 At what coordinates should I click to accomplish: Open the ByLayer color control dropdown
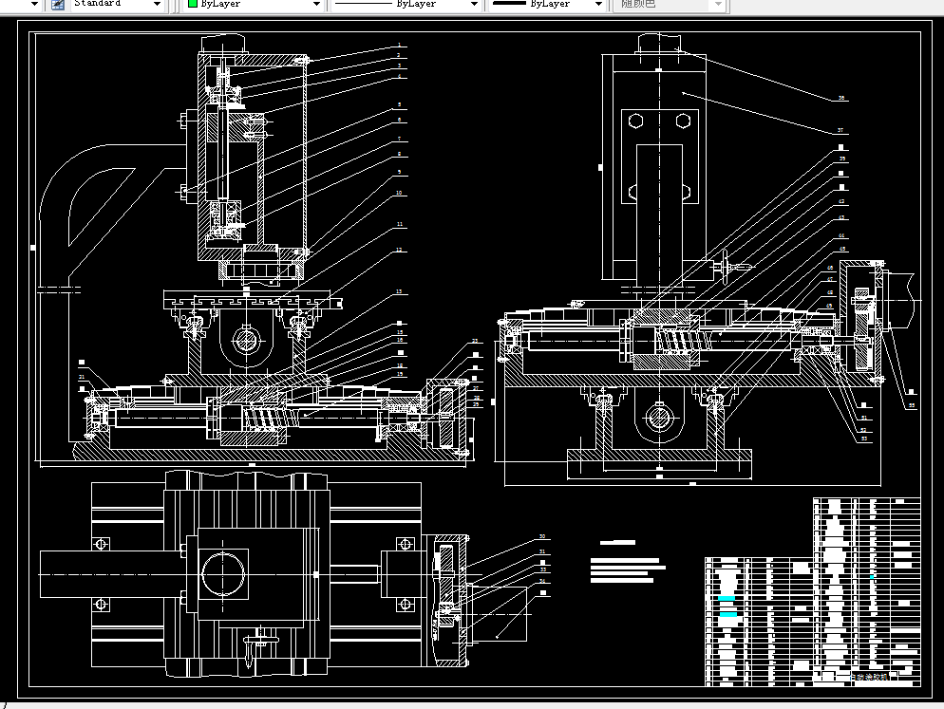pyautogui.click(x=255, y=4)
